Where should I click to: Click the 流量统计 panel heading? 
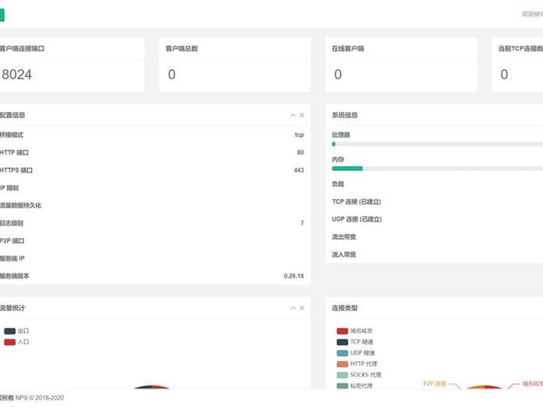(x=12, y=308)
